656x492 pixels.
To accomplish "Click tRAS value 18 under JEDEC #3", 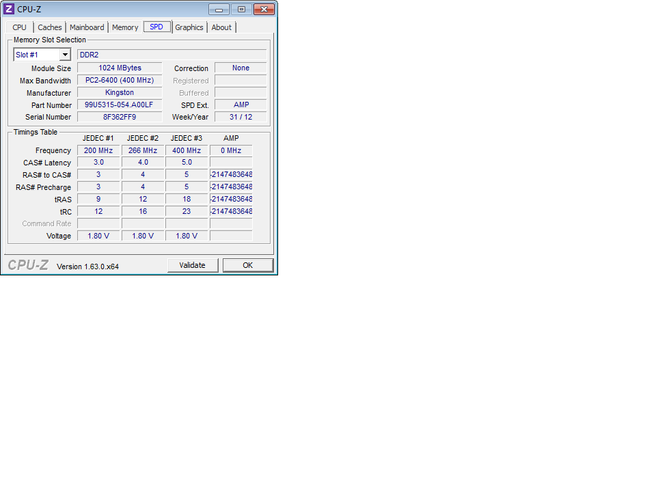I will (x=187, y=199).
